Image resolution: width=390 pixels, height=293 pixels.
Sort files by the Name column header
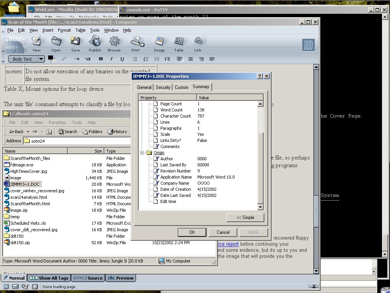pyautogui.click(x=35, y=151)
